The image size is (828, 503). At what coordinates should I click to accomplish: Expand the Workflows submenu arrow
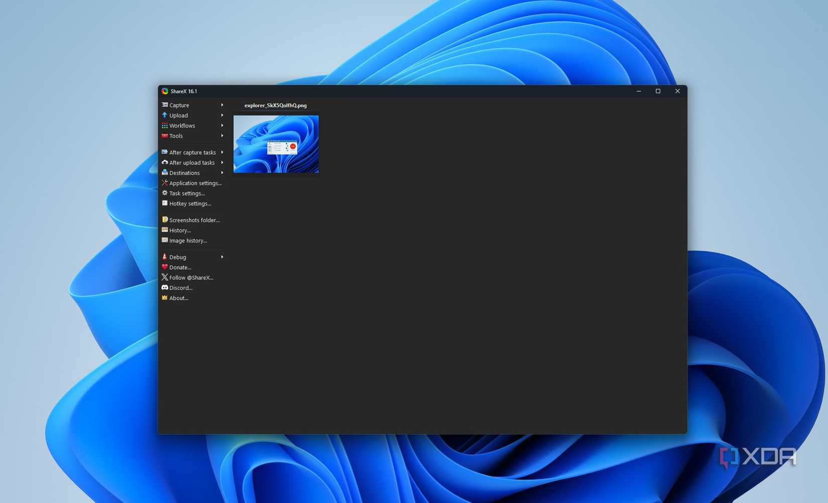pyautogui.click(x=222, y=125)
